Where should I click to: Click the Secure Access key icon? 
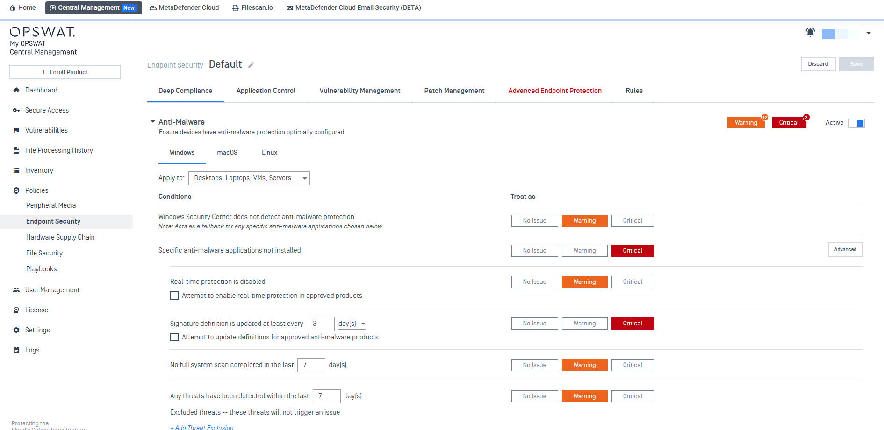pyautogui.click(x=16, y=110)
